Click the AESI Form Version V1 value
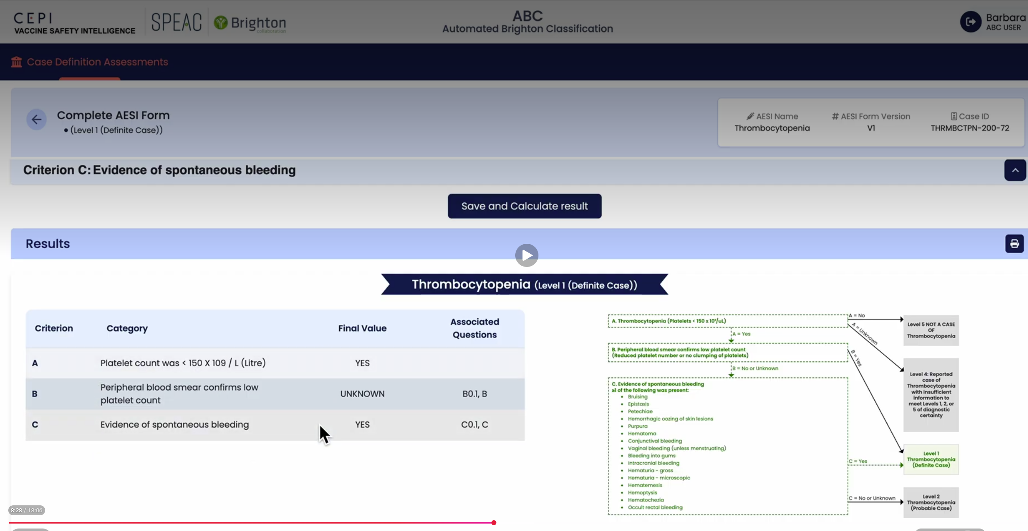Image resolution: width=1028 pixels, height=531 pixels. point(871,128)
